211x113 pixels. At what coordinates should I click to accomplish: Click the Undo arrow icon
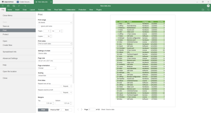click(x=19, y=6)
